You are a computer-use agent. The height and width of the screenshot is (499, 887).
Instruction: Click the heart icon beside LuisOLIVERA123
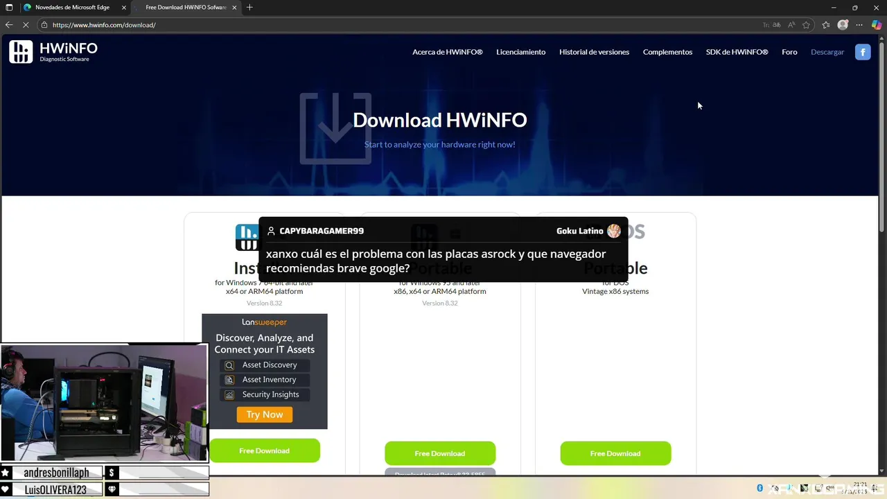6,489
